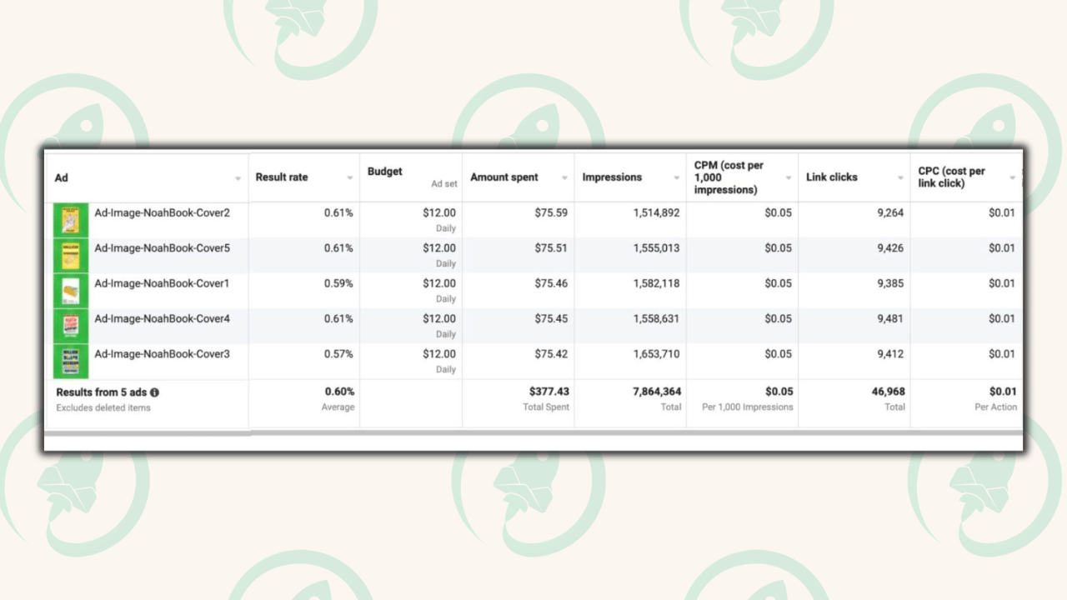Click the 1,653,710 impressions value
The width and height of the screenshot is (1067, 600).
(657, 354)
